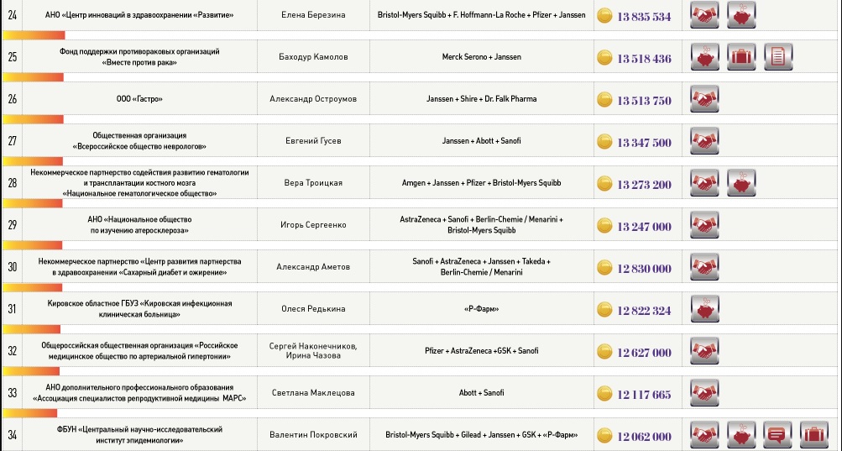
Task: Click the gold coin beside 12 062 000
Action: click(604, 436)
